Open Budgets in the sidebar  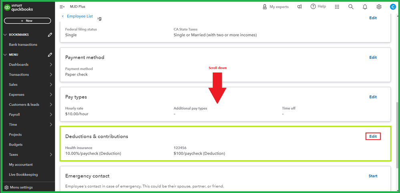[16, 145]
